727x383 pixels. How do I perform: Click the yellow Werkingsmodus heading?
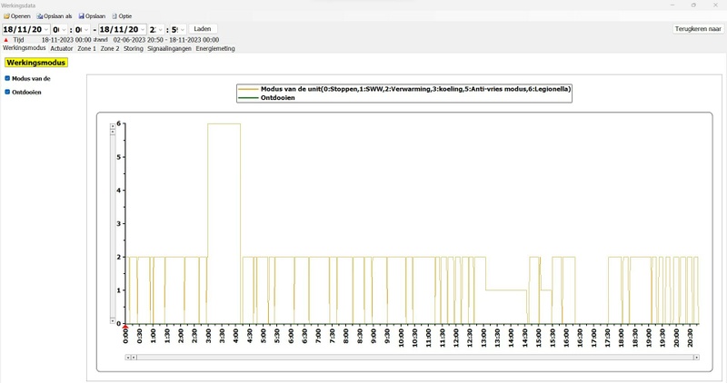click(x=36, y=63)
